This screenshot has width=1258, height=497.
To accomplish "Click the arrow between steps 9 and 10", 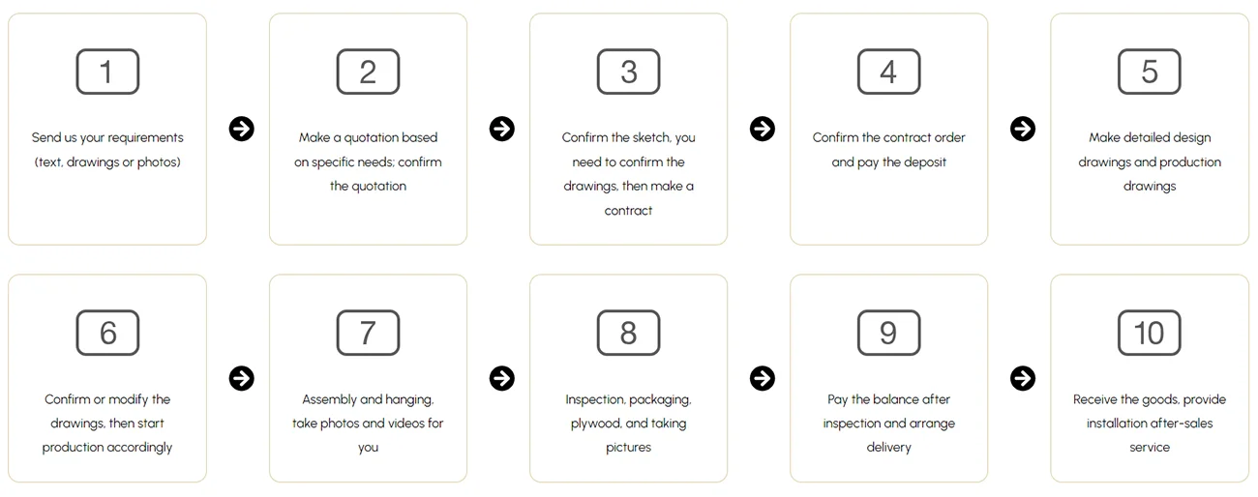I will pos(1023,378).
